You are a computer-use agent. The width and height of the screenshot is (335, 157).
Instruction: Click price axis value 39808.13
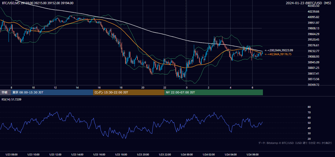coord(314,28)
